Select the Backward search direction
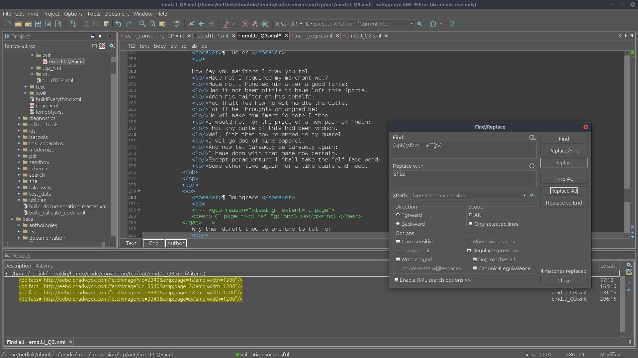Image resolution: width=638 pixels, height=358 pixels. (x=398, y=224)
